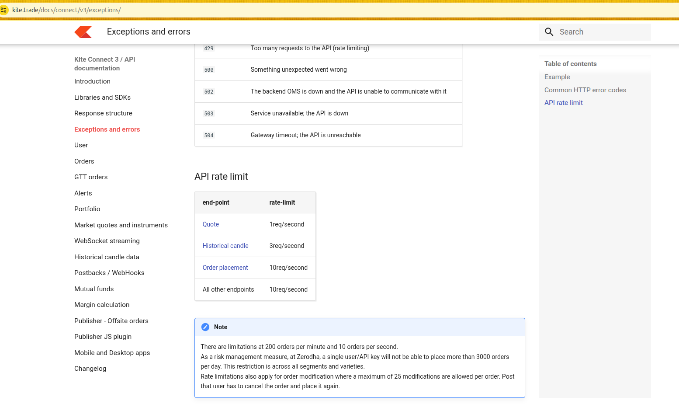Open Publisher JS plugin page
The height and width of the screenshot is (404, 679).
pos(103,337)
